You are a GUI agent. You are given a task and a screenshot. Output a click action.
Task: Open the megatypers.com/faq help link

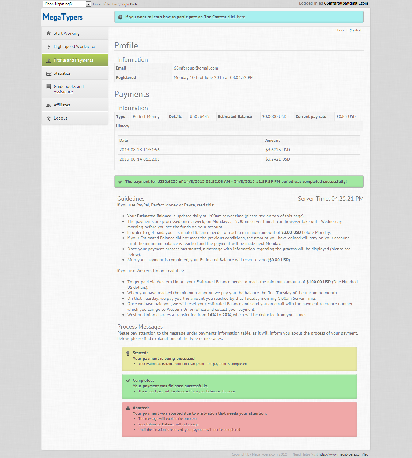[344, 454]
